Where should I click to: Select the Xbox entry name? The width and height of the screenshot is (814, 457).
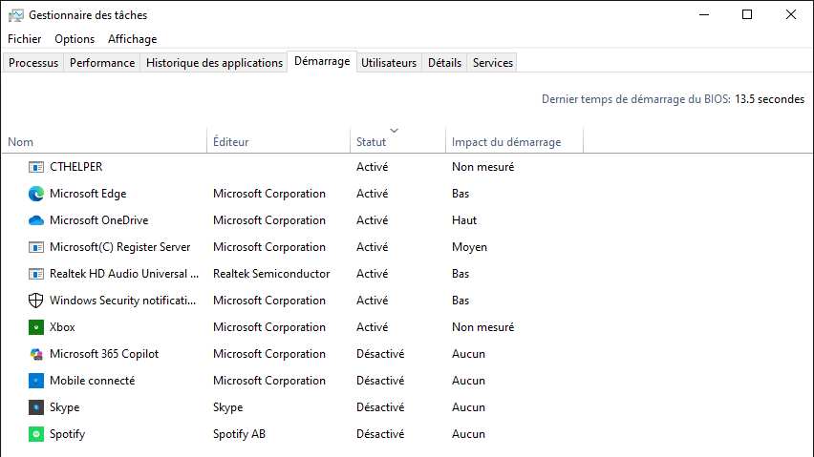[x=62, y=327]
